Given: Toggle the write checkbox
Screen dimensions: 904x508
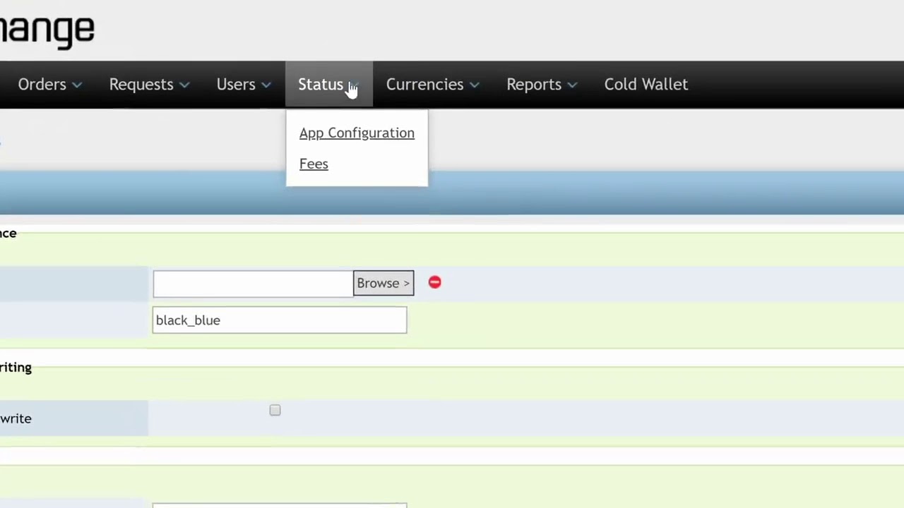Looking at the screenshot, I should 275,410.
